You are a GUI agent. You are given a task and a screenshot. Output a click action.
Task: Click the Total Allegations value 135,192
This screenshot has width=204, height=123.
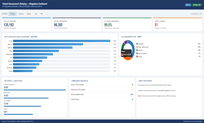pyautogui.click(x=9, y=25)
